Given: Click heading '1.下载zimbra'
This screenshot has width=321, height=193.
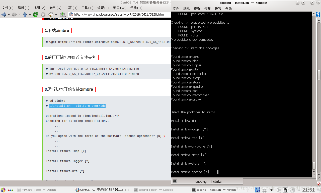Looking at the screenshot, I should pos(57,31).
